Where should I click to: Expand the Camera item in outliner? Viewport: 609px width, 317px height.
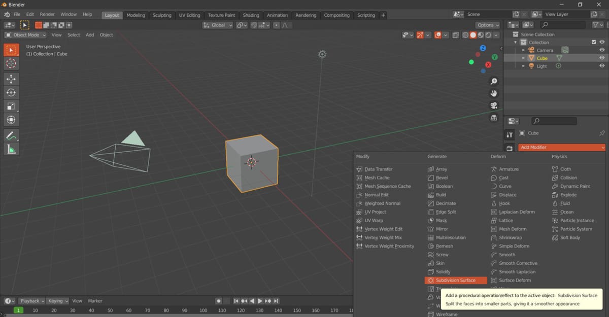(523, 50)
